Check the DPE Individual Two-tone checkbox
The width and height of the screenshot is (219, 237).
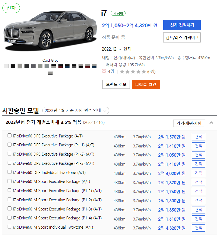click(9, 172)
